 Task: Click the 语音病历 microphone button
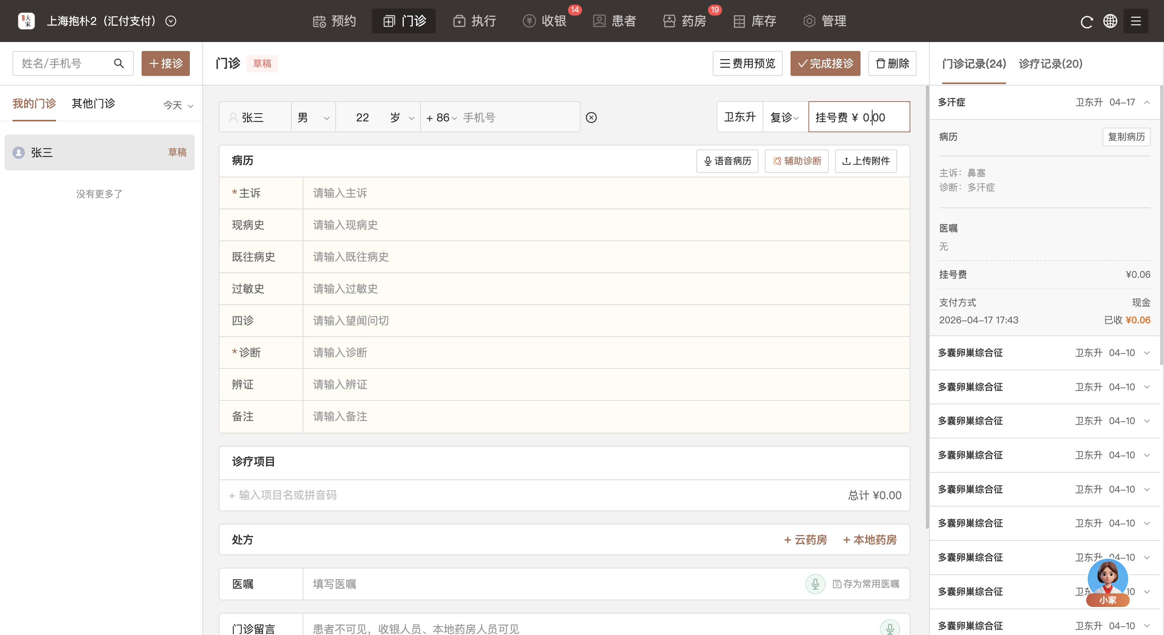[x=727, y=161]
